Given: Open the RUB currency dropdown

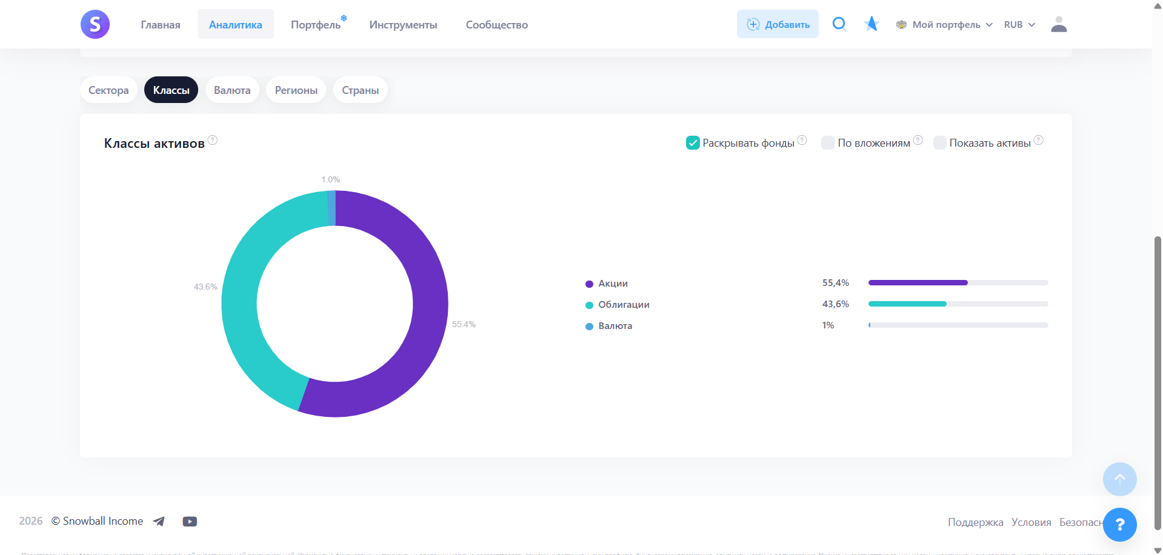Looking at the screenshot, I should point(1019,25).
